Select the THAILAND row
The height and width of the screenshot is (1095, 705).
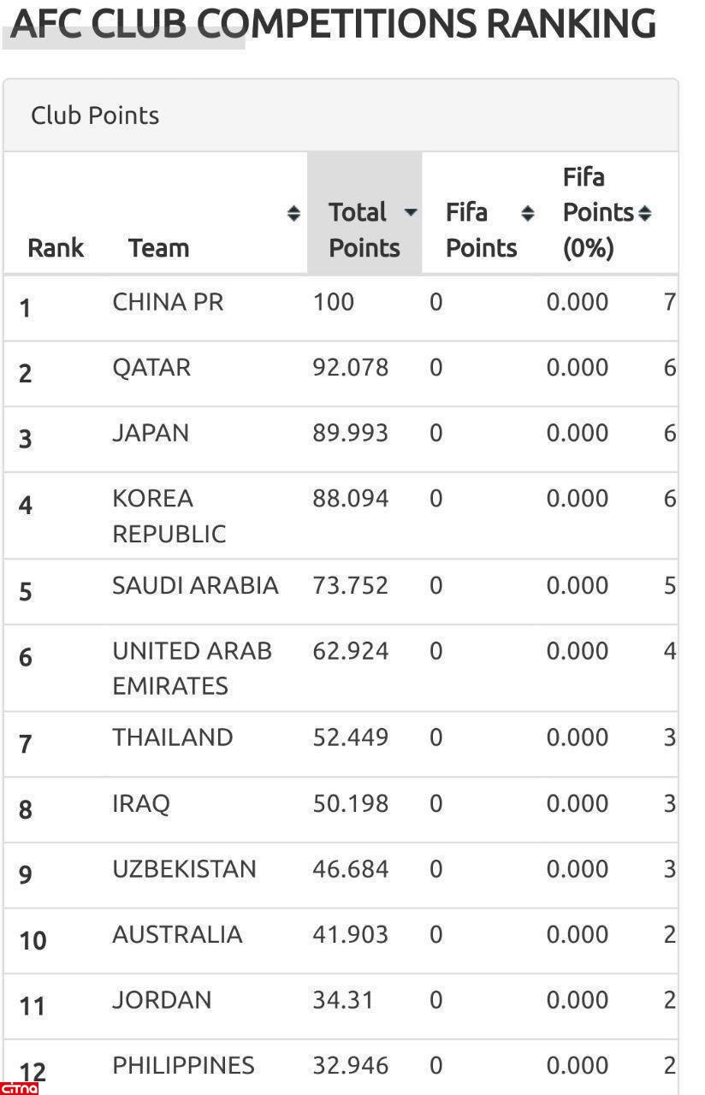172,737
